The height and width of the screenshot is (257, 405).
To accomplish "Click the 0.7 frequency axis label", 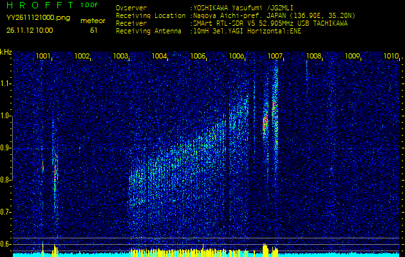I will [5, 212].
